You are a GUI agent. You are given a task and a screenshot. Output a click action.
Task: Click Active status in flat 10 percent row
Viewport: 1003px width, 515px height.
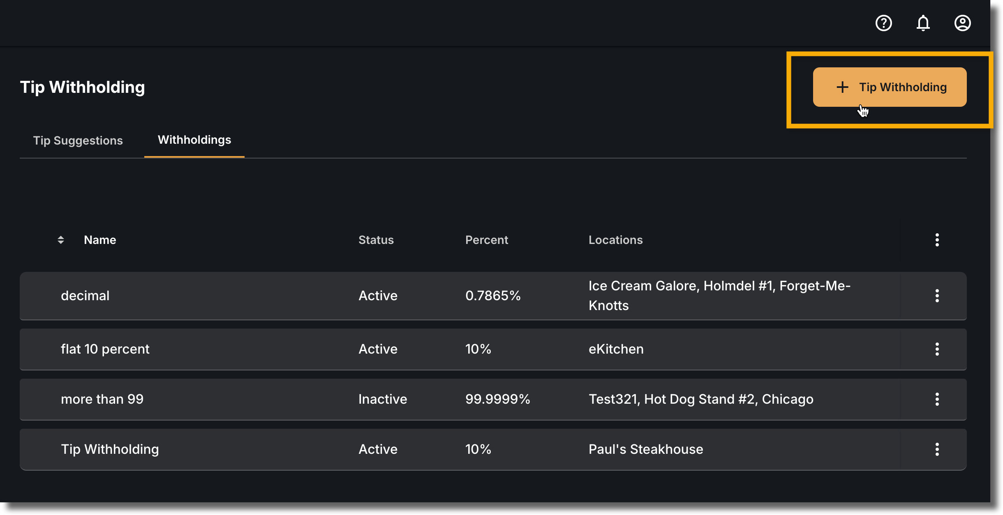coord(378,349)
